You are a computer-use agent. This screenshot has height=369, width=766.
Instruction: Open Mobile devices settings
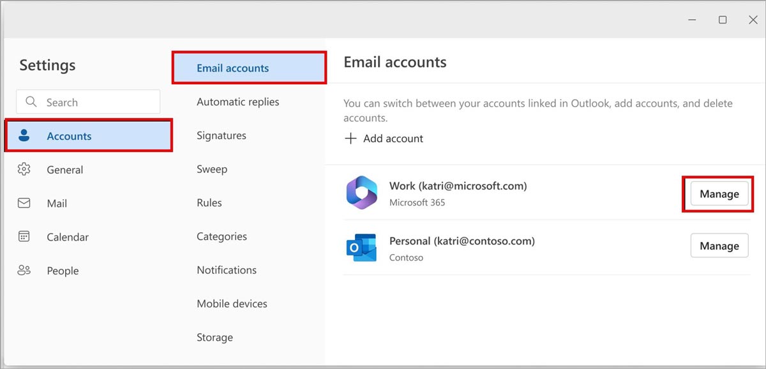(x=232, y=304)
